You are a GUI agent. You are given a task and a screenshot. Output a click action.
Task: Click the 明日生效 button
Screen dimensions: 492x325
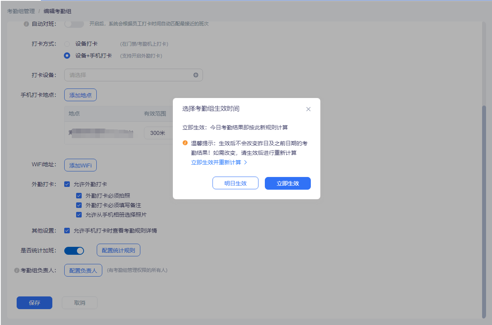[x=235, y=183]
